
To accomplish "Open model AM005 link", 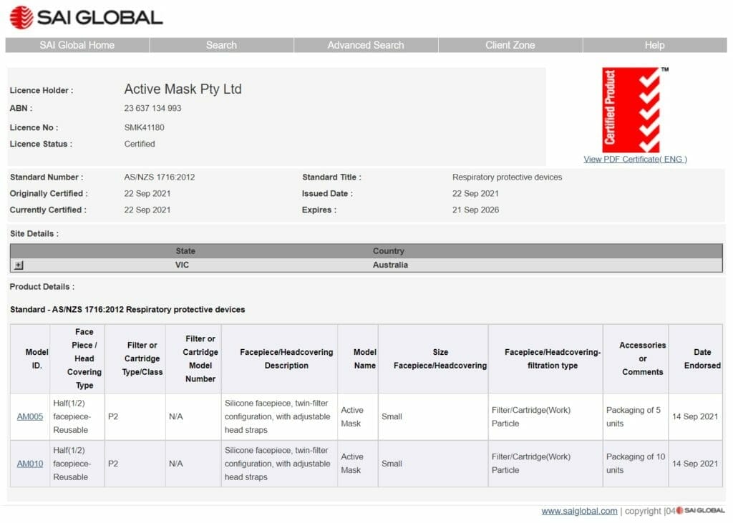I will click(x=30, y=416).
